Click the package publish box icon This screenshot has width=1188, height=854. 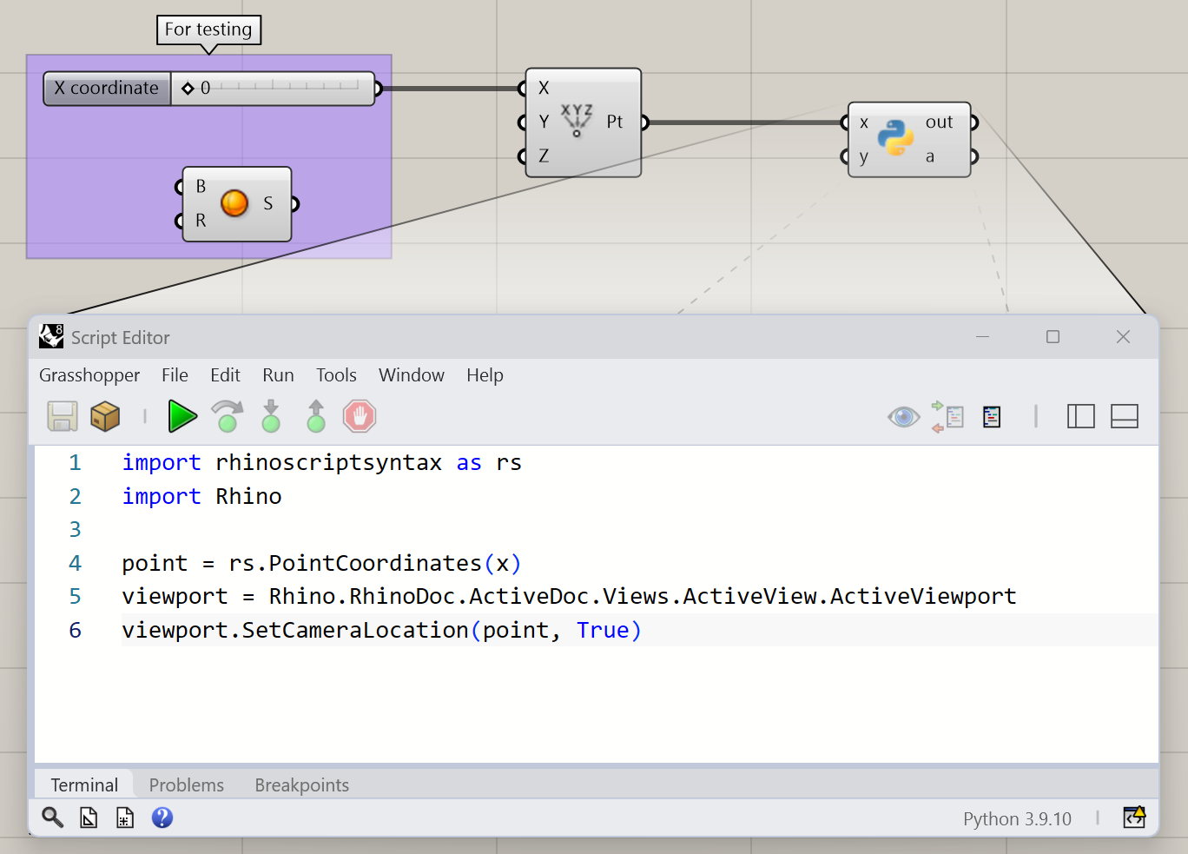pyautogui.click(x=105, y=416)
